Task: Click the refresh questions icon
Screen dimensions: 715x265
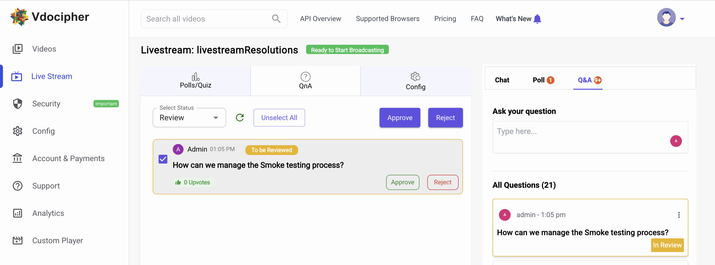Action: (240, 118)
